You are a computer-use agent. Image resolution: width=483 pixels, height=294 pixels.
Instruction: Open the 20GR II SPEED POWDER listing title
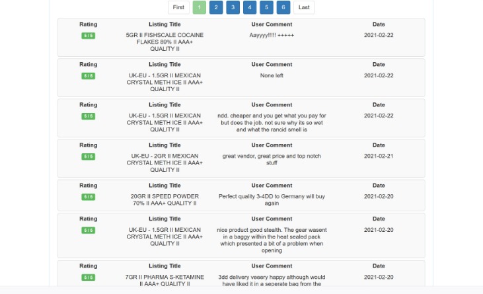(x=165, y=200)
